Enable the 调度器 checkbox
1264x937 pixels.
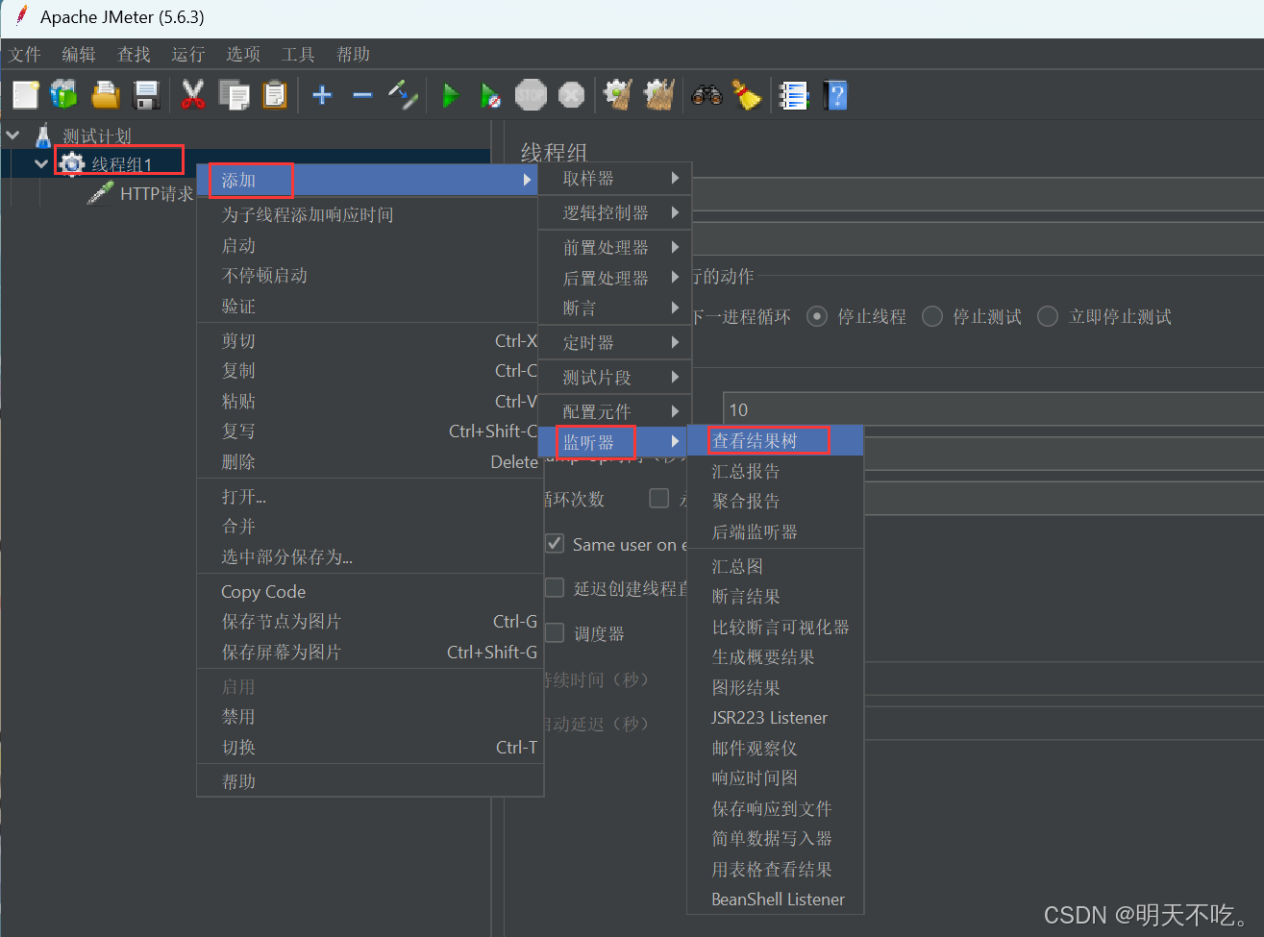click(555, 632)
